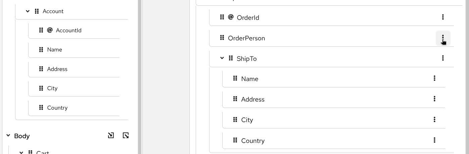This screenshot has height=154, width=469.
Task: Click the source Address field under Account
Action: (x=57, y=69)
